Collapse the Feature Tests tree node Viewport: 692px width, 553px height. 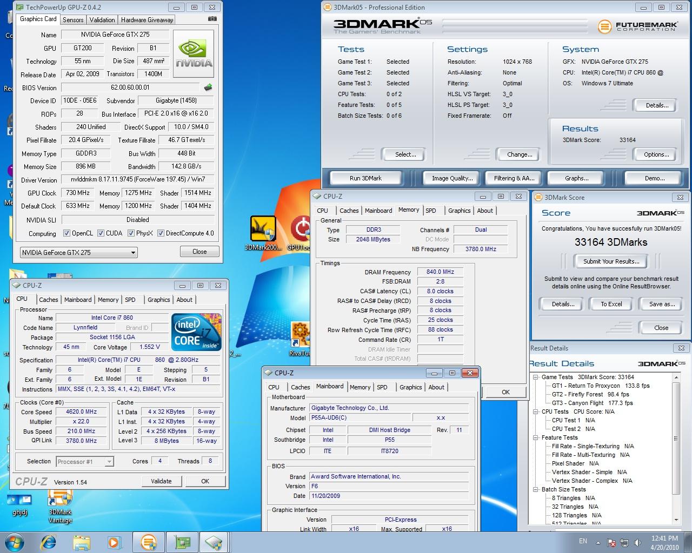[536, 437]
